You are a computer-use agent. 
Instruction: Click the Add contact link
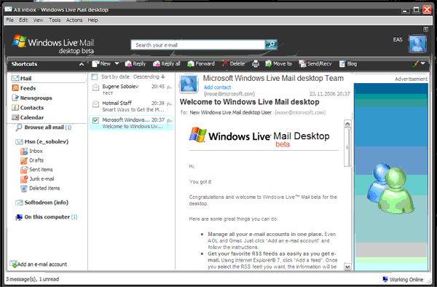click(x=217, y=87)
